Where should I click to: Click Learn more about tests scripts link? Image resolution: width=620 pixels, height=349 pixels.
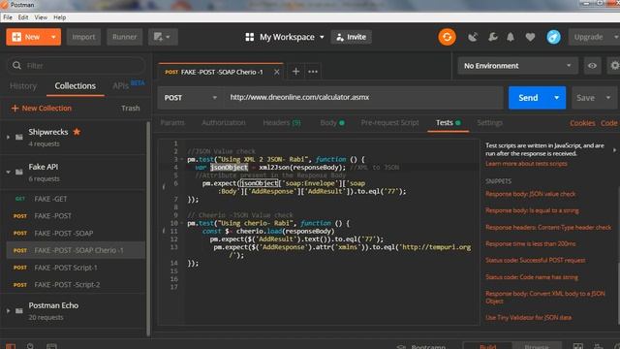pyautogui.click(x=526, y=164)
